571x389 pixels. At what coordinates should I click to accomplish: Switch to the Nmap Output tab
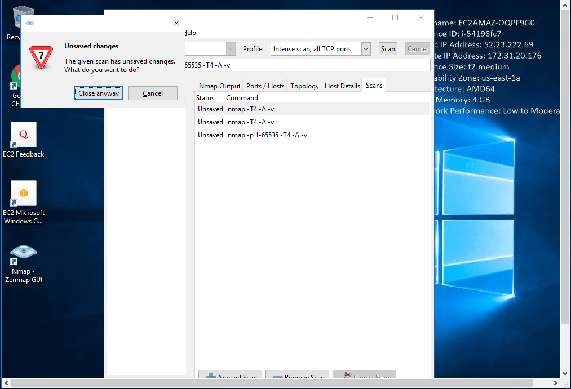tap(219, 86)
